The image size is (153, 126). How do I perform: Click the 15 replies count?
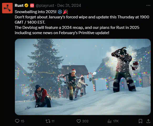(x=22, y=121)
